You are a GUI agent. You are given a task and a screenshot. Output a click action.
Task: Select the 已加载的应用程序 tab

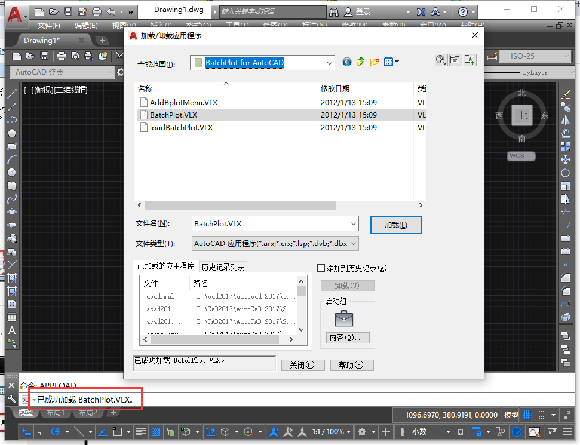tap(165, 266)
